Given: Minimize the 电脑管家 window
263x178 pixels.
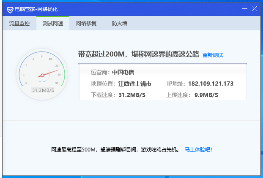Looking at the screenshot, I should 245,8.
